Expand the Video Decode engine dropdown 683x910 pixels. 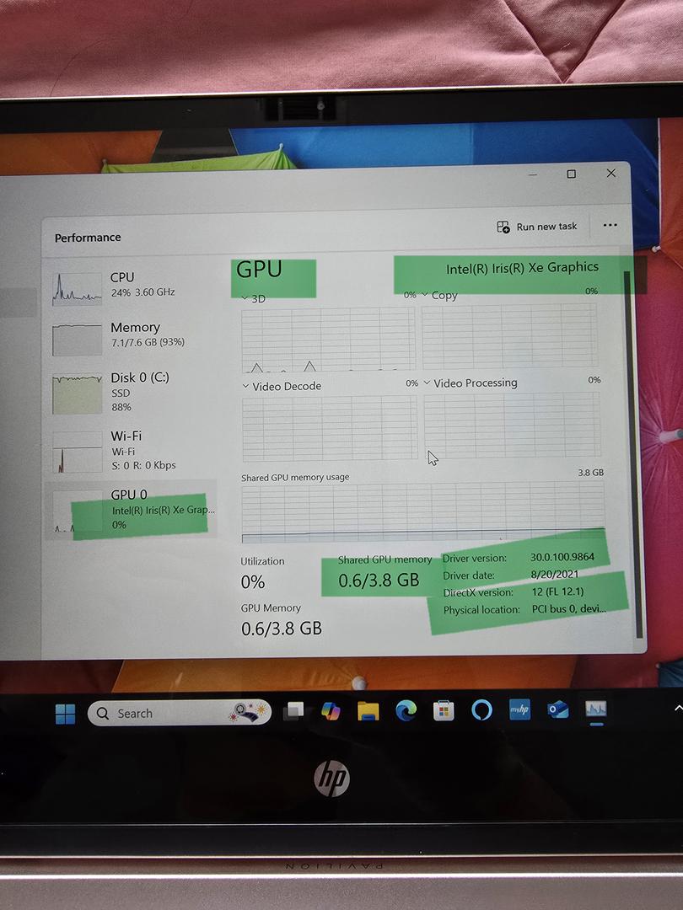click(x=245, y=386)
